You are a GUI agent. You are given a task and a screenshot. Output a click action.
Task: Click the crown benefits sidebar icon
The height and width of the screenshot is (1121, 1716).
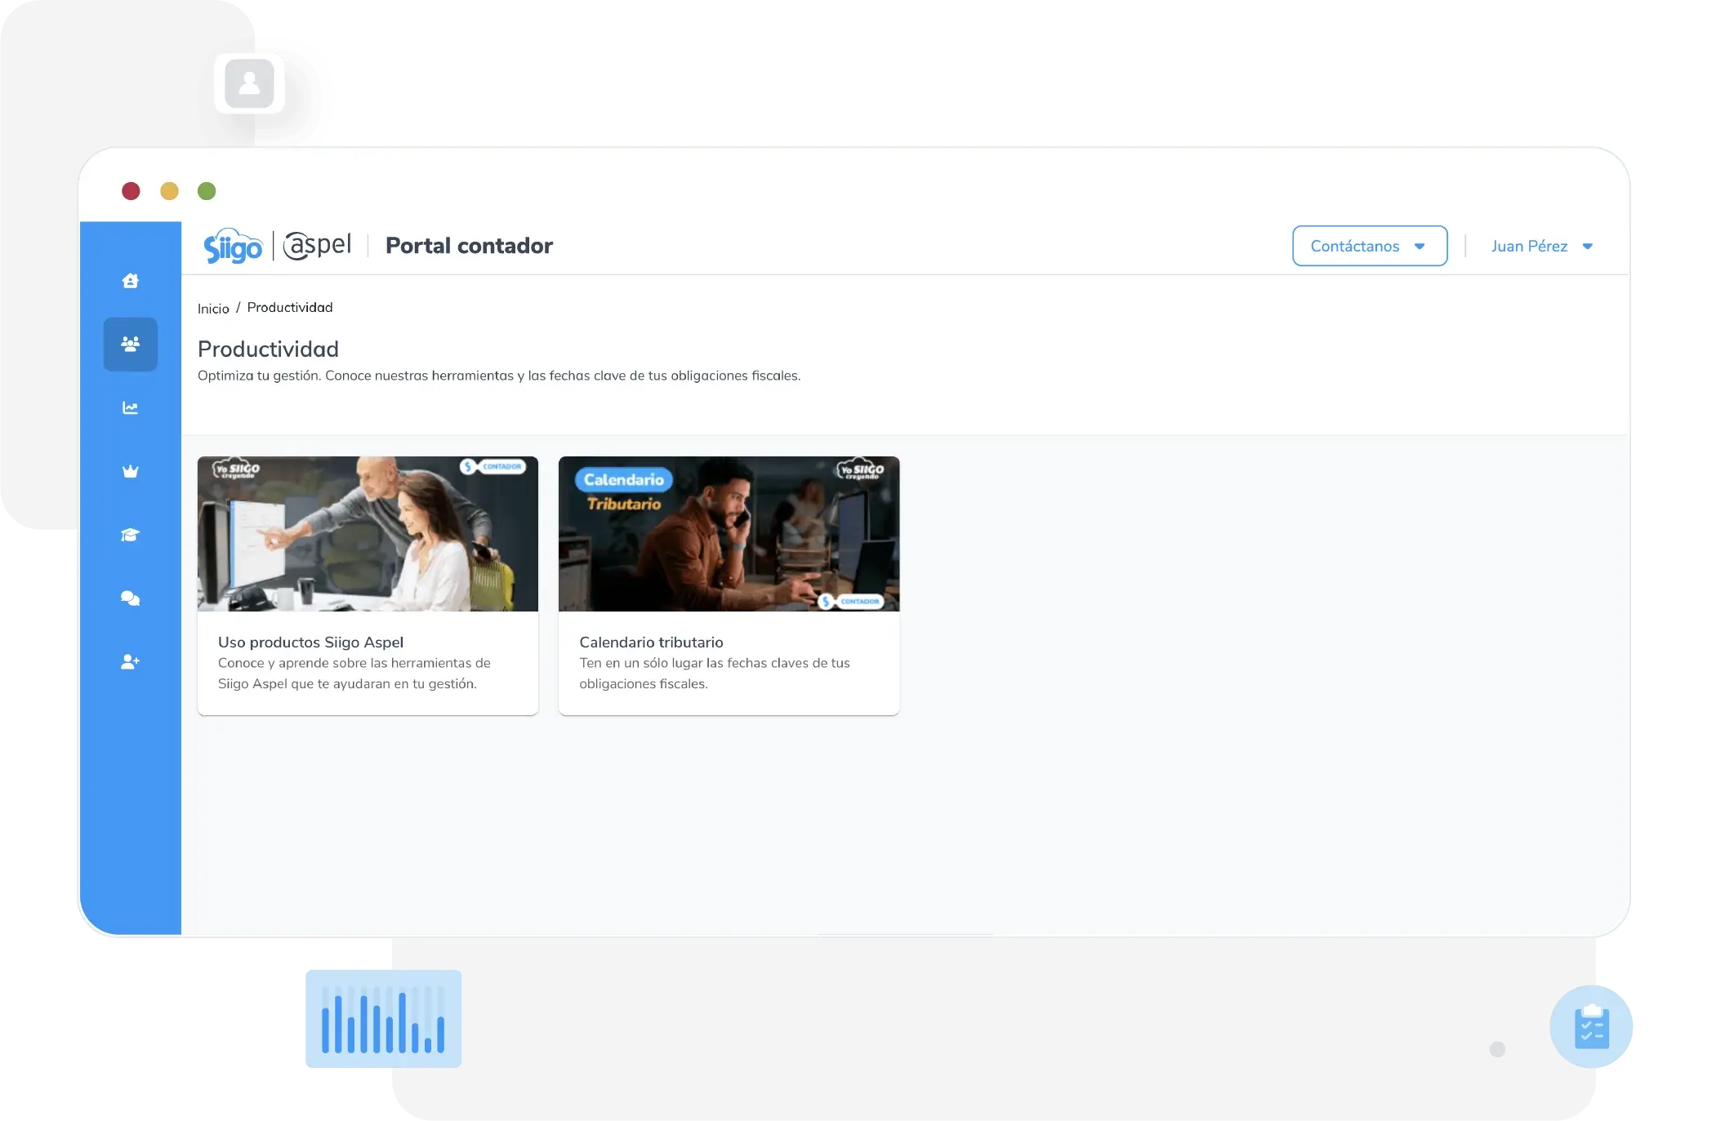point(130,470)
